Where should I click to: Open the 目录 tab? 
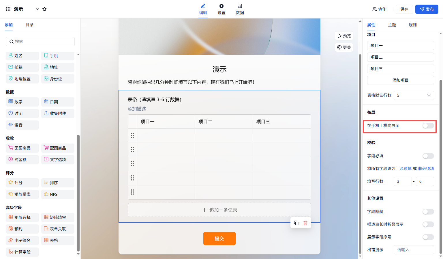[x=29, y=25]
